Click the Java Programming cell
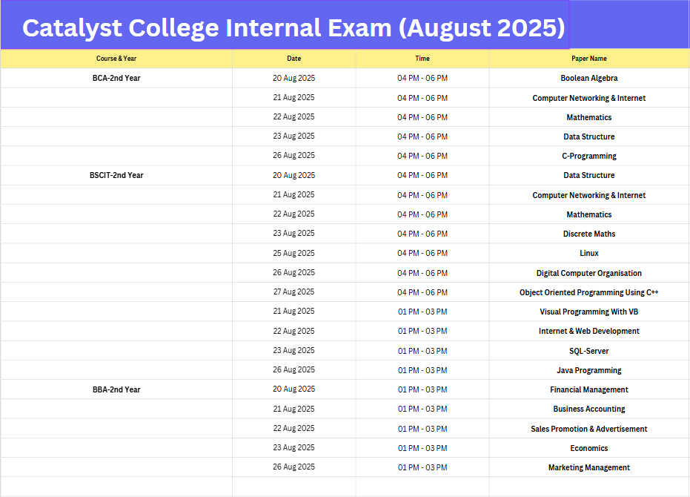The width and height of the screenshot is (690, 497). (x=589, y=370)
